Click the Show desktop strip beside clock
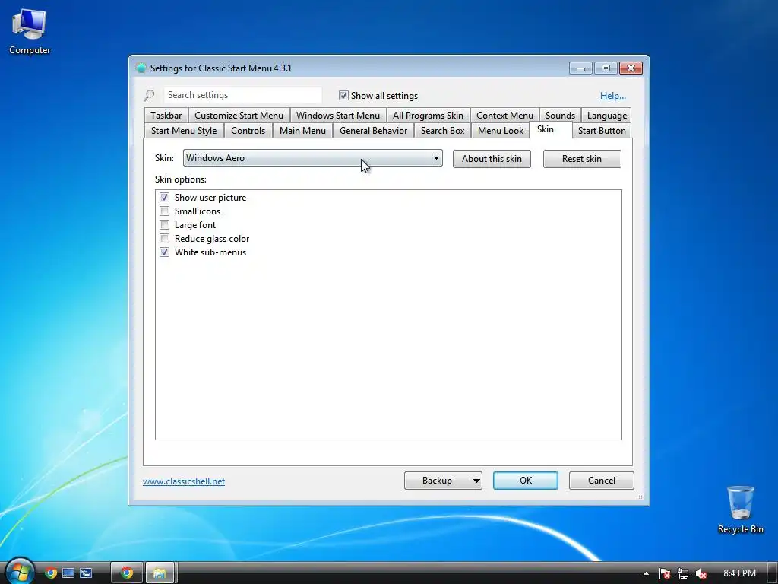 (x=772, y=573)
